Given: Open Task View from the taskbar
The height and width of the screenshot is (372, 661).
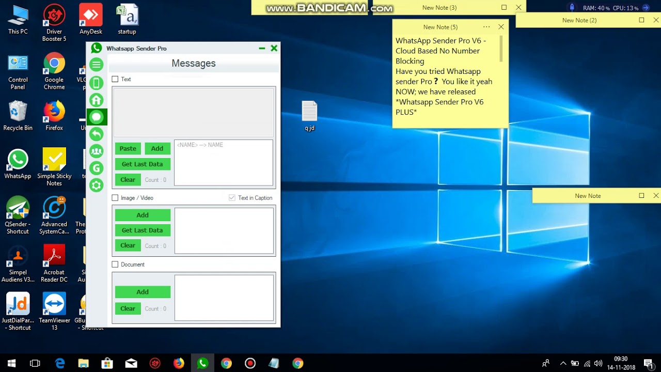Looking at the screenshot, I should point(35,363).
